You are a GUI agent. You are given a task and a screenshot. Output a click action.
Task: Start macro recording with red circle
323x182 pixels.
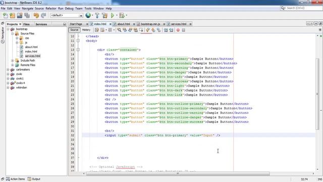pyautogui.click(x=178, y=30)
